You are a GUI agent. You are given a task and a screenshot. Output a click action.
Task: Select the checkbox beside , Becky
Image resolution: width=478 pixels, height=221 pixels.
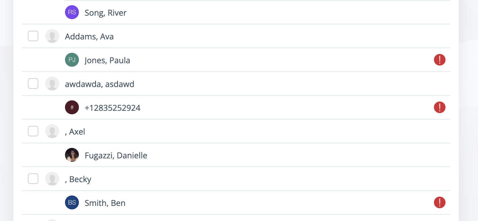[x=33, y=179]
